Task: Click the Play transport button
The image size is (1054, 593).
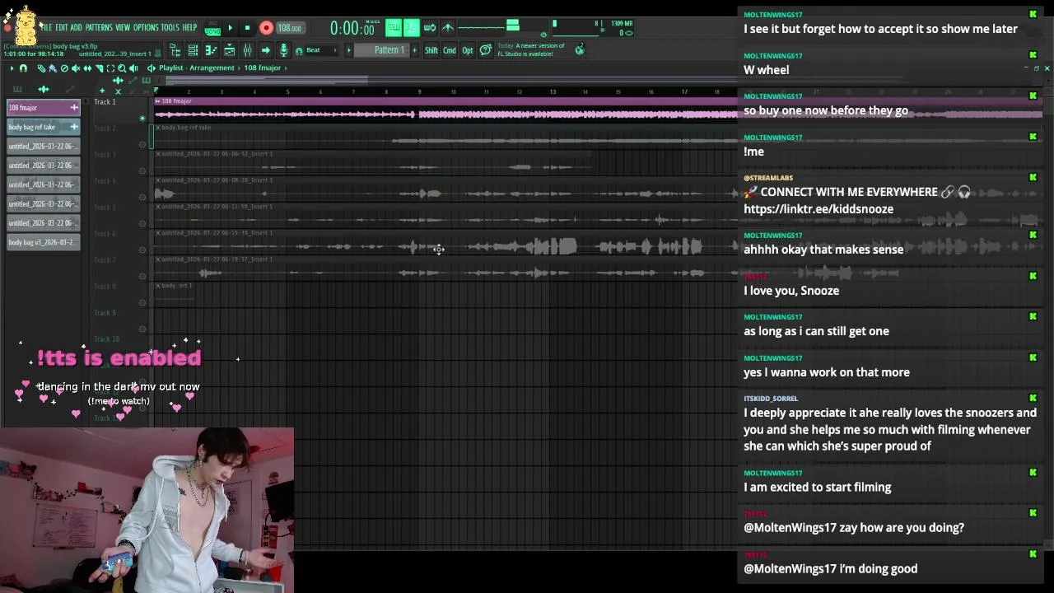Action: click(x=231, y=28)
